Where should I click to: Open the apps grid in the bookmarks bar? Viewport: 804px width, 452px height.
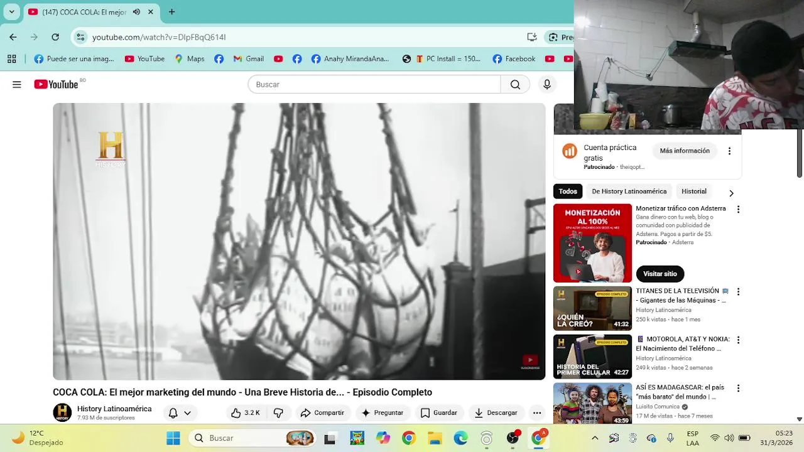coord(11,59)
